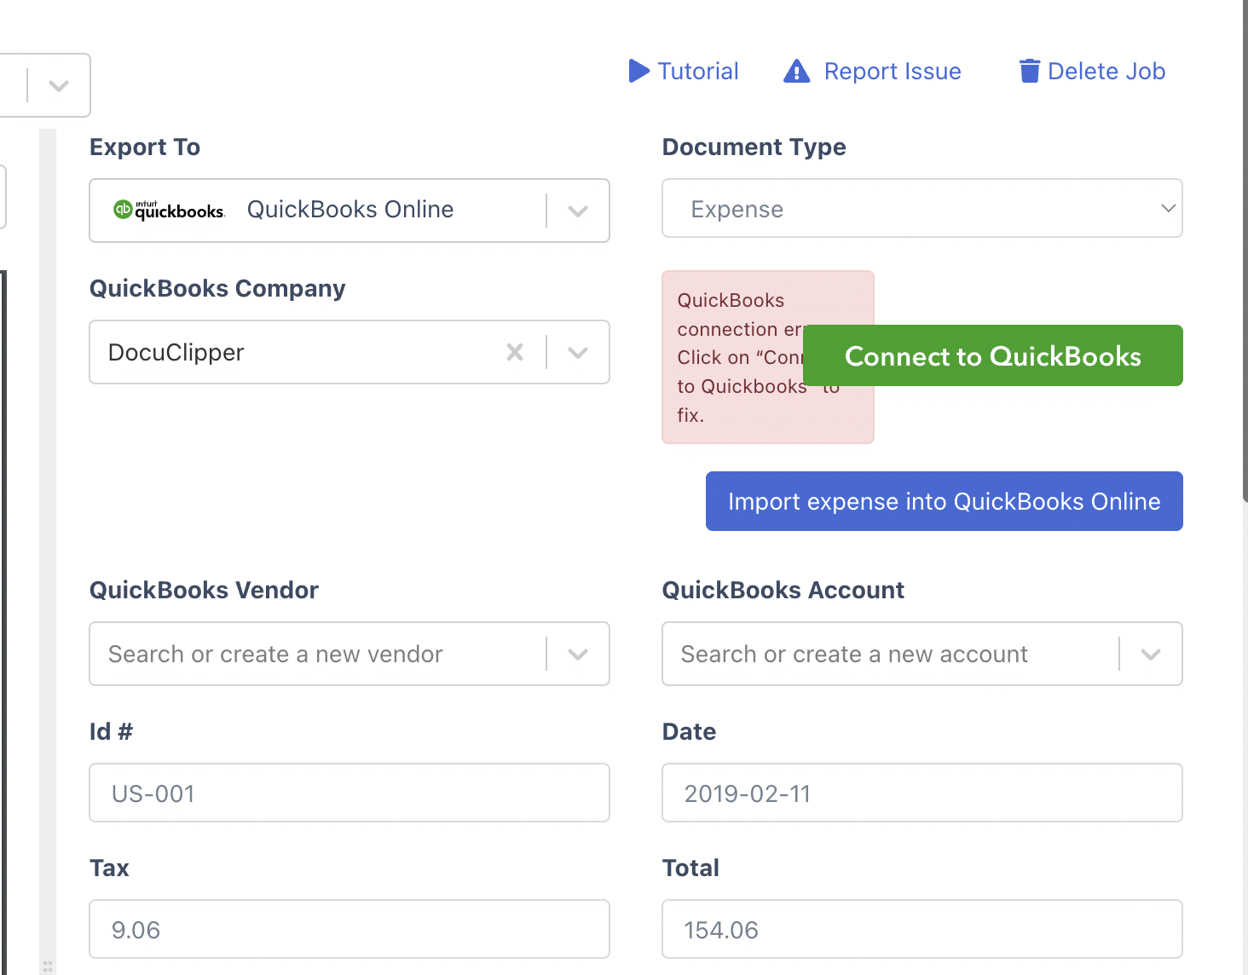
Task: Clear the DocuClipper company selection with the X
Action: (515, 352)
